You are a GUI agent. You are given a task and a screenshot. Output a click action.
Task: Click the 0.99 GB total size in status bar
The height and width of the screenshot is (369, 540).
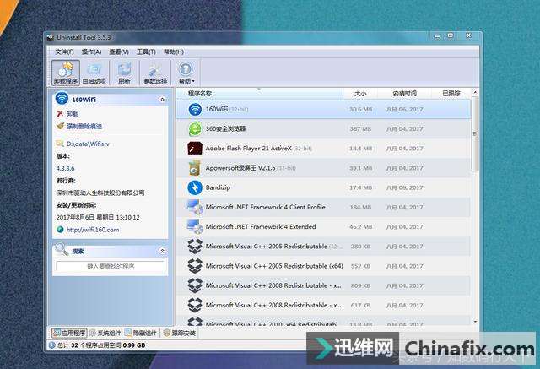click(x=134, y=345)
